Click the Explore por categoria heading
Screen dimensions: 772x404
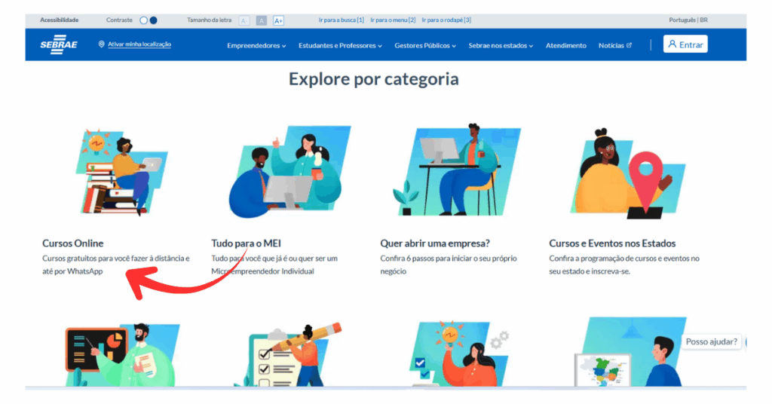pyautogui.click(x=374, y=78)
